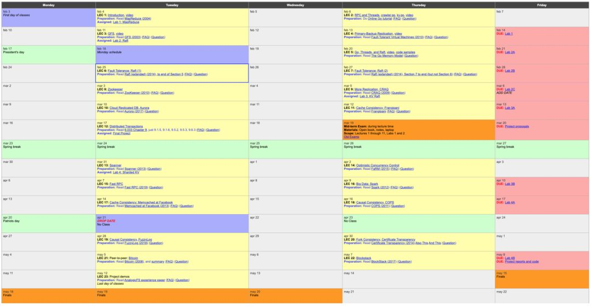Click the Lab 3: KV Raft assignment link
This screenshot has width=591, height=307.
tap(369, 96)
